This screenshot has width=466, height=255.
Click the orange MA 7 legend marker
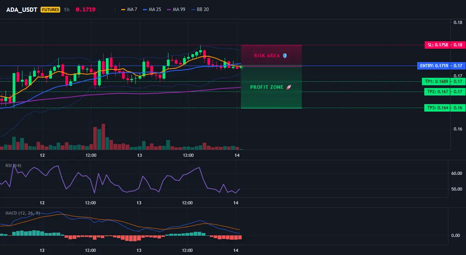pyautogui.click(x=123, y=9)
